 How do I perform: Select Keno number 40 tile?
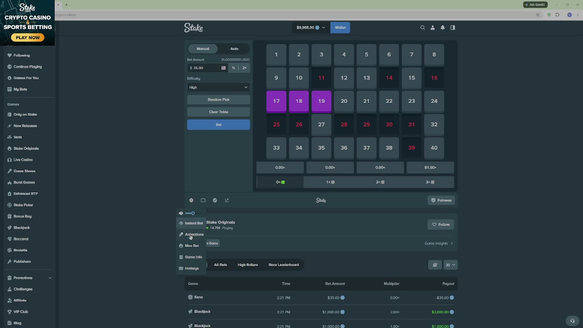coord(434,148)
